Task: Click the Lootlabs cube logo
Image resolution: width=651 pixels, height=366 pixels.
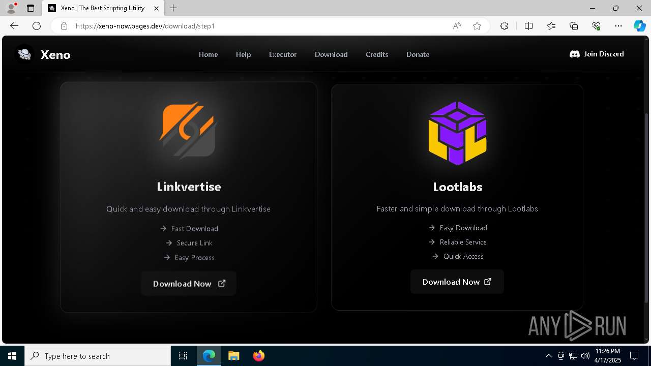Action: [458, 132]
